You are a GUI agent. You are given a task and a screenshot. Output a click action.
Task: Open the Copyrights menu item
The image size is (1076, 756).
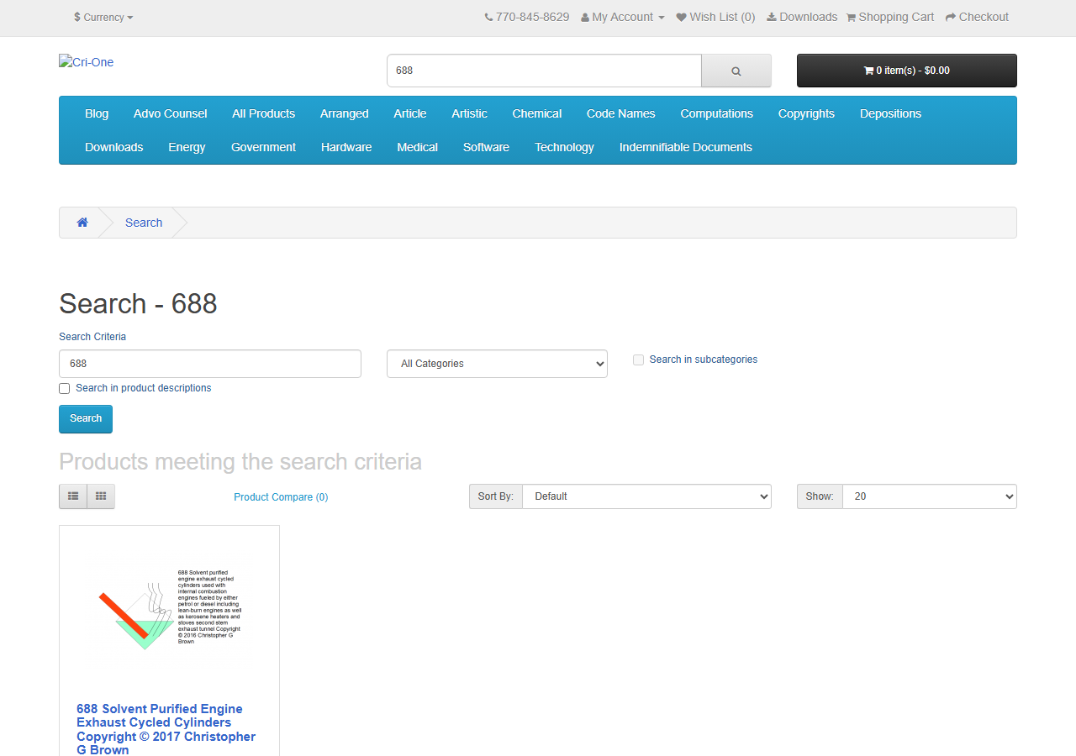point(806,113)
